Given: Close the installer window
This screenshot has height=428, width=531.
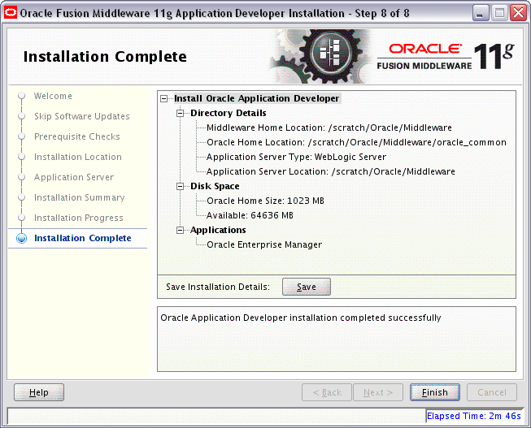Looking at the screenshot, I should 519,14.
